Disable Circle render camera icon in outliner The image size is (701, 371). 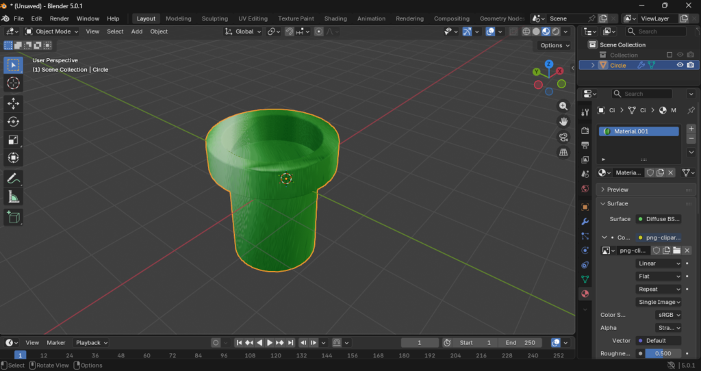tap(691, 65)
